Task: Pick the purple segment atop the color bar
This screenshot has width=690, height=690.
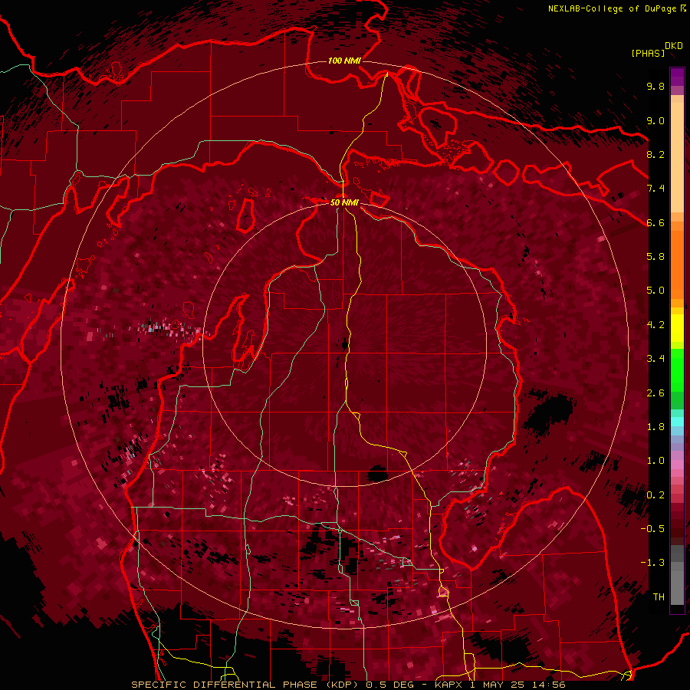Action: coord(677,77)
